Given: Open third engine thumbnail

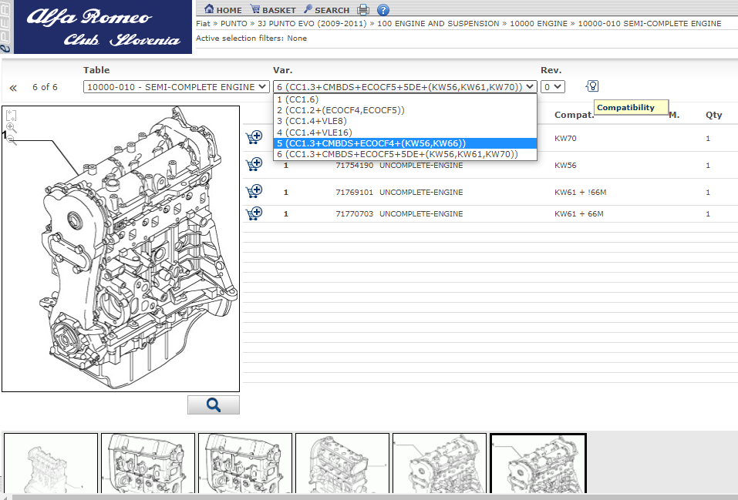Looking at the screenshot, I should point(245,463).
